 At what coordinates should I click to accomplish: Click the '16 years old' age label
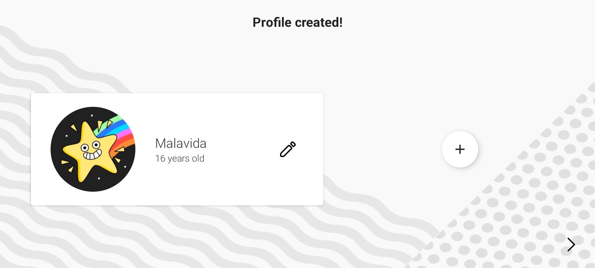[x=180, y=159]
